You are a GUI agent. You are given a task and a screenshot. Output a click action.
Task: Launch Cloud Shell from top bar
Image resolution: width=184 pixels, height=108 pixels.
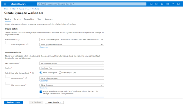151,4
